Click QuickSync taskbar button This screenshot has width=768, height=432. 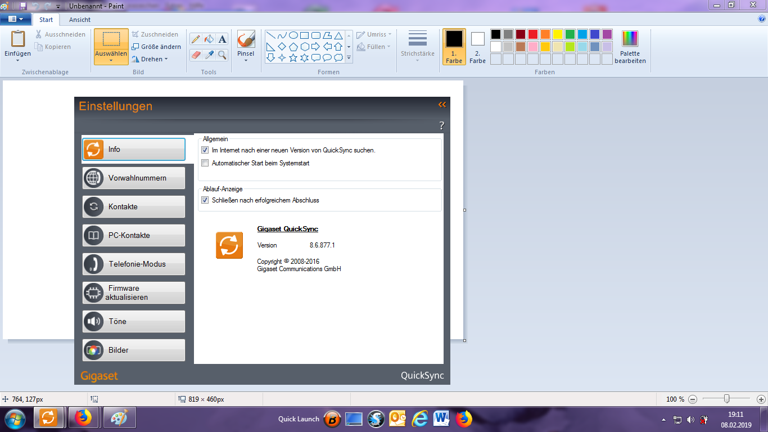click(x=48, y=418)
